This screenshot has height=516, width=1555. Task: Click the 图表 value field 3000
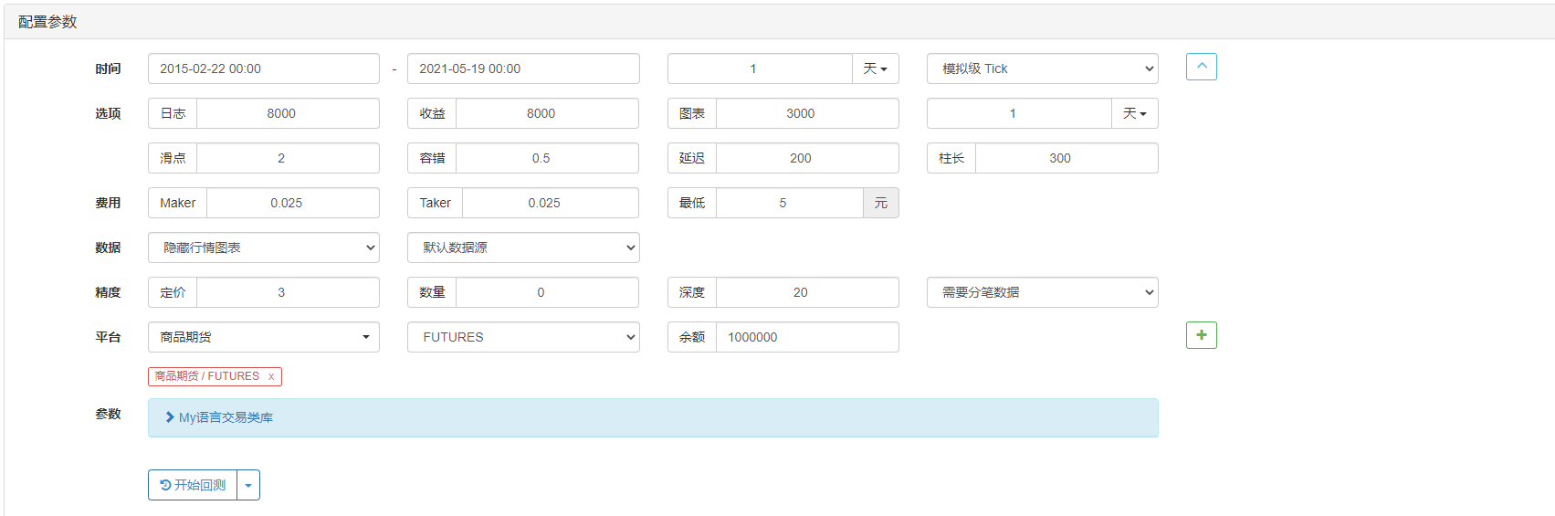point(807,113)
